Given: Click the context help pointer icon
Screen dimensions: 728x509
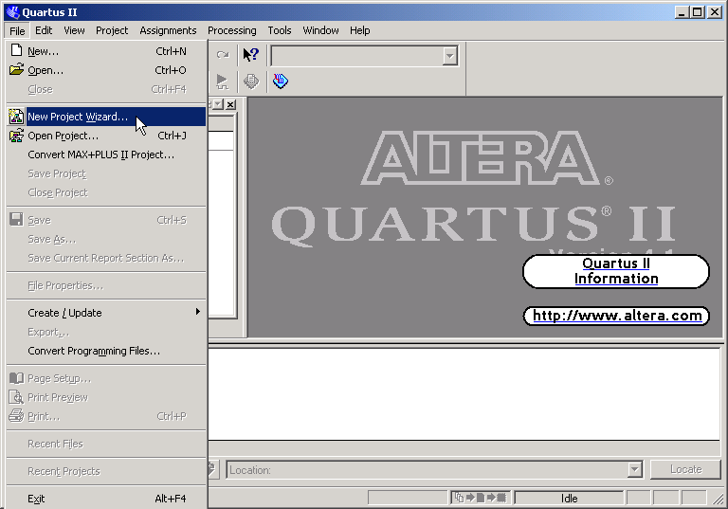Looking at the screenshot, I should click(x=251, y=55).
